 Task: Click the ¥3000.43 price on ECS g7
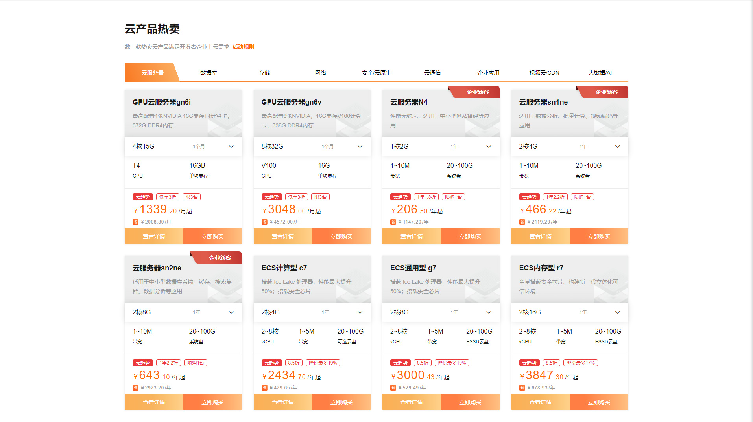(x=413, y=376)
